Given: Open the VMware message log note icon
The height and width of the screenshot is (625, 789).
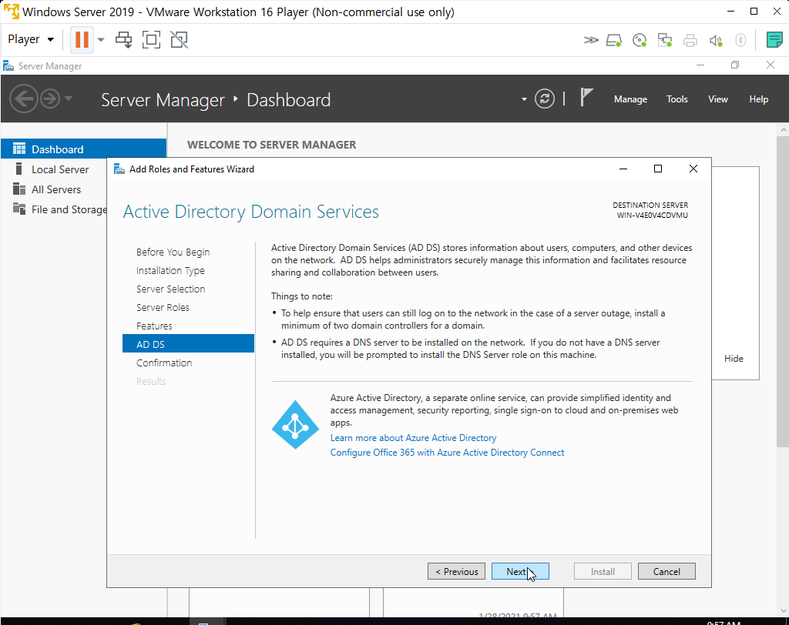Looking at the screenshot, I should [x=774, y=39].
